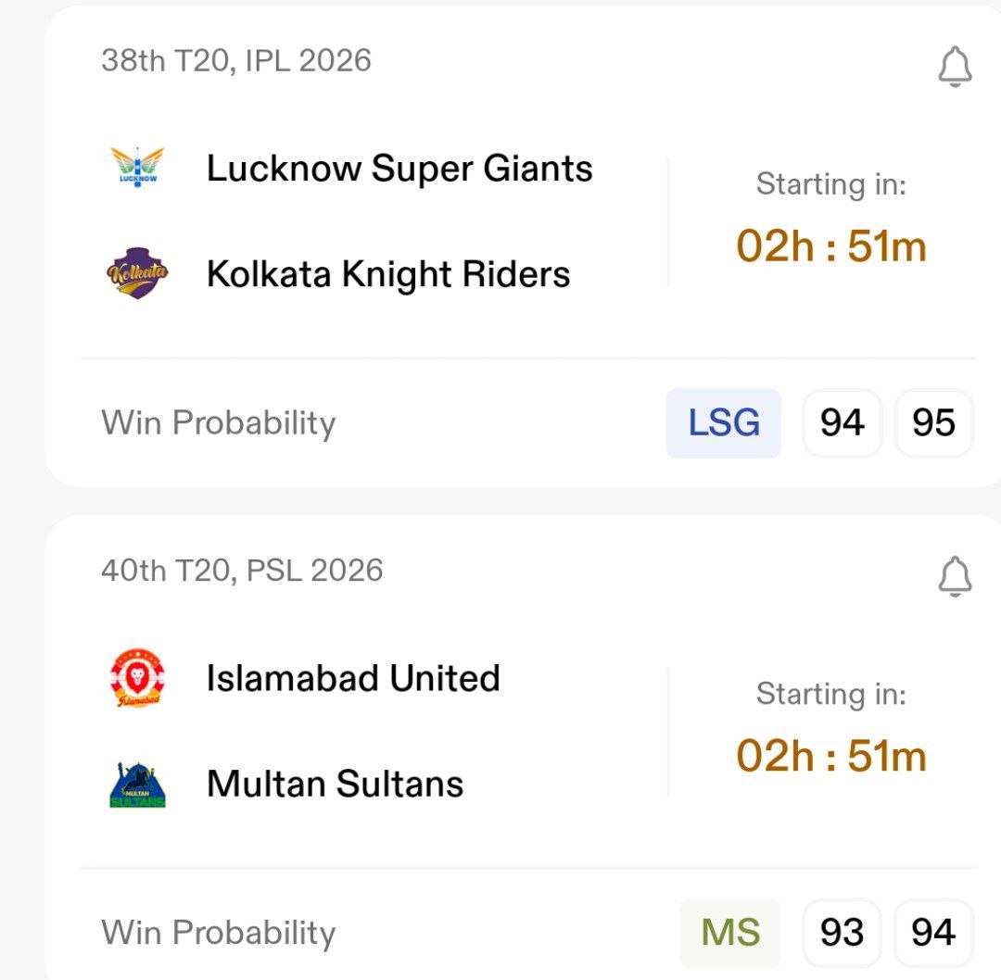Tap the 94 odds box for MS
1001x980 pixels.
pyautogui.click(x=933, y=933)
